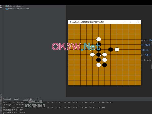
Task: Select Scratches and Consoles in project tree
Action: click(18, 9)
